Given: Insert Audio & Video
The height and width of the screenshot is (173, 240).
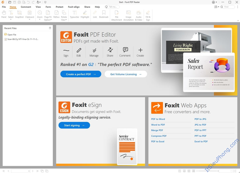Looking at the screenshot, I should click(x=139, y=16).
